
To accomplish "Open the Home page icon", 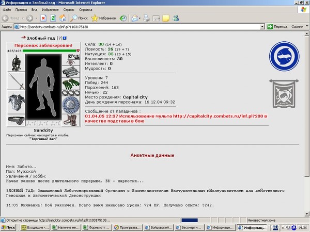I will [63, 18].
